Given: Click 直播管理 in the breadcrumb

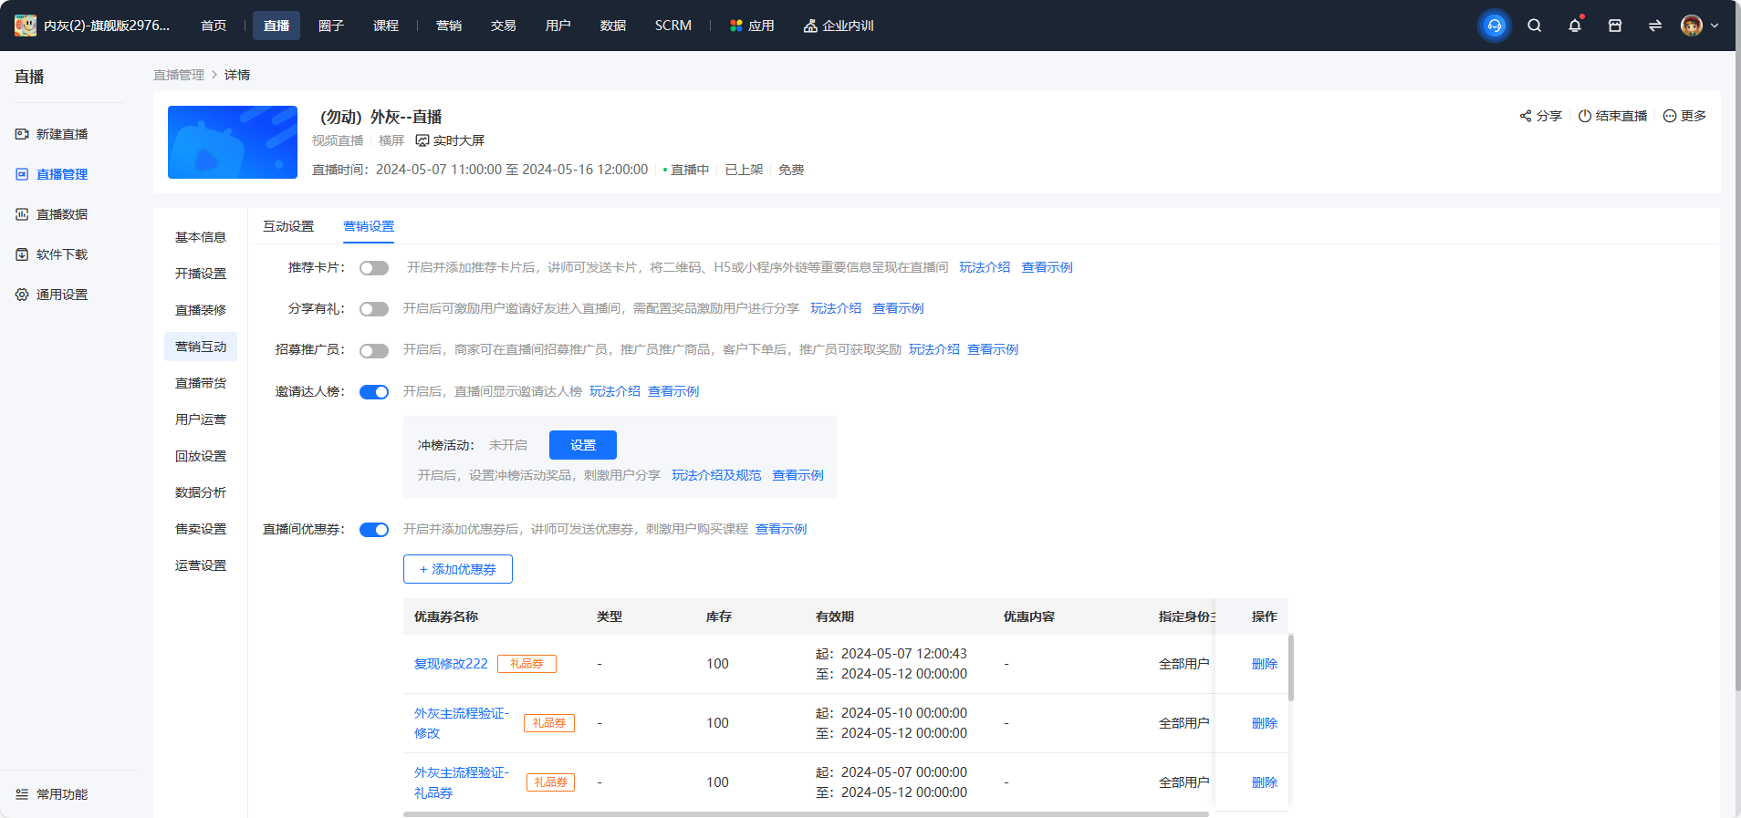Looking at the screenshot, I should pyautogui.click(x=179, y=75).
